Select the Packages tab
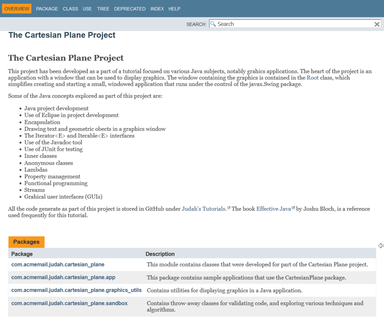The width and height of the screenshot is (384, 323). pyautogui.click(x=26, y=242)
